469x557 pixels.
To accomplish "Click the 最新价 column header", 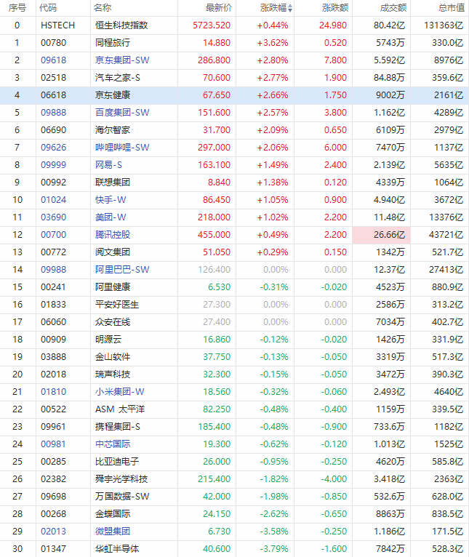I will pos(219,8).
